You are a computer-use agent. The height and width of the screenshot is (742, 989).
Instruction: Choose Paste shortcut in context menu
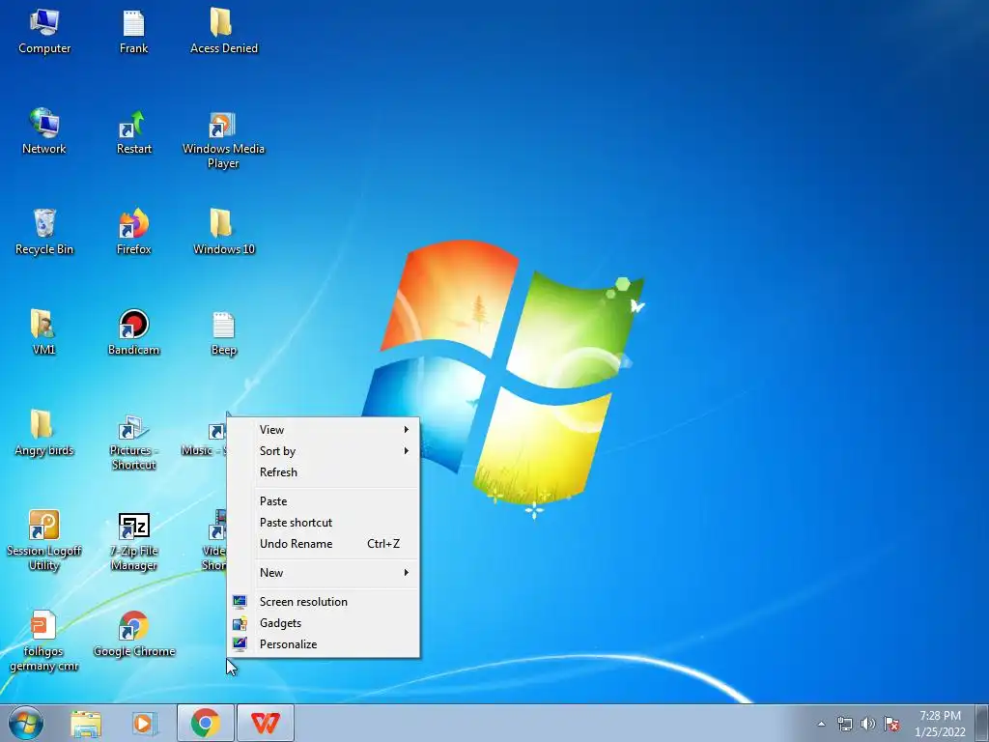click(323, 523)
